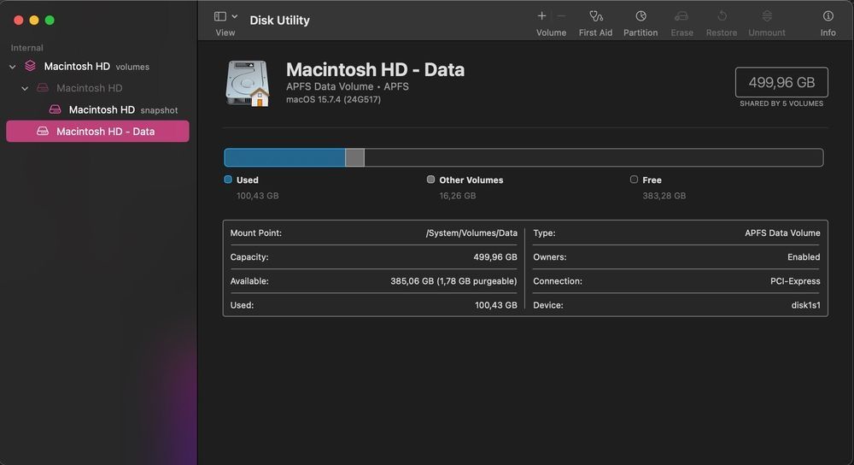The width and height of the screenshot is (854, 465).
Task: Expand the View dropdown chevron
Action: (235, 16)
